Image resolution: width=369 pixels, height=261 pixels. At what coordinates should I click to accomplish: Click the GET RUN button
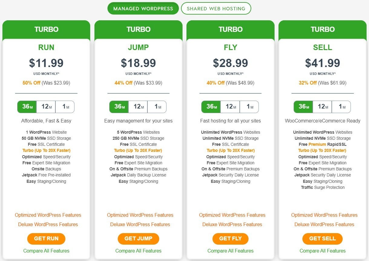(x=46, y=239)
